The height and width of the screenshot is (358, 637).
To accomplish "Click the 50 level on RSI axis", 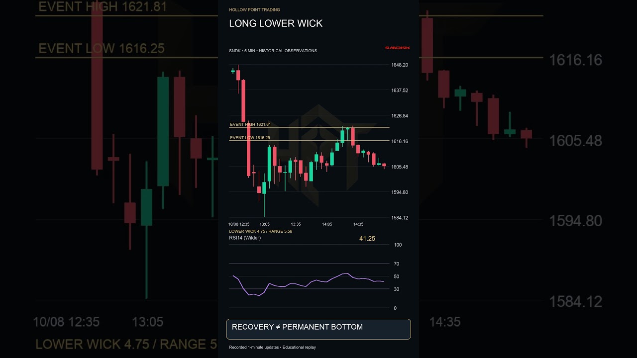I will click(397, 276).
